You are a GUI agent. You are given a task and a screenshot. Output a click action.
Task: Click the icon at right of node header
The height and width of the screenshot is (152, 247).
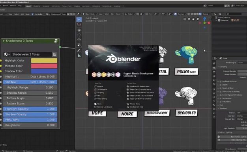[x=56, y=41]
